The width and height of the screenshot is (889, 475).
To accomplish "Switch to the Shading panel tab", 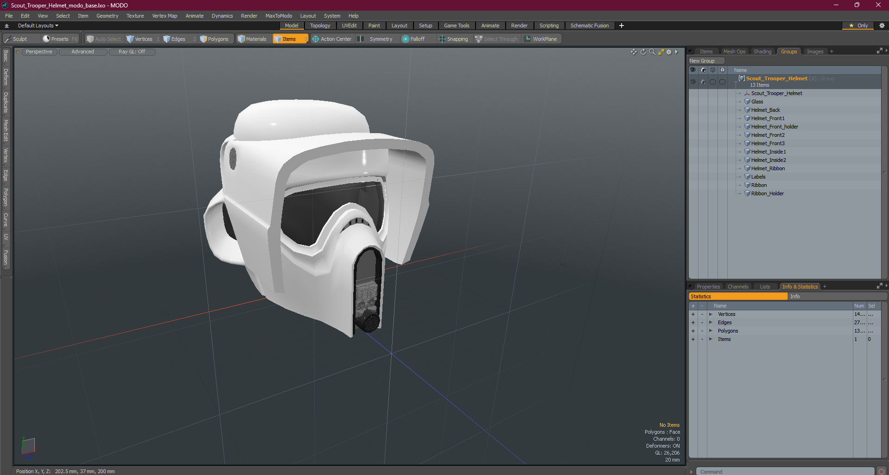I will [762, 51].
